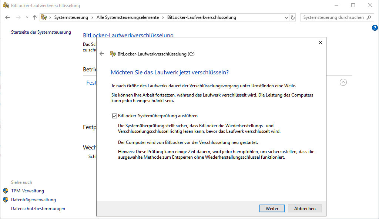Click shield icon beside TPM-Verwaltung
Screen dimensions: 379x219
pos(6,191)
